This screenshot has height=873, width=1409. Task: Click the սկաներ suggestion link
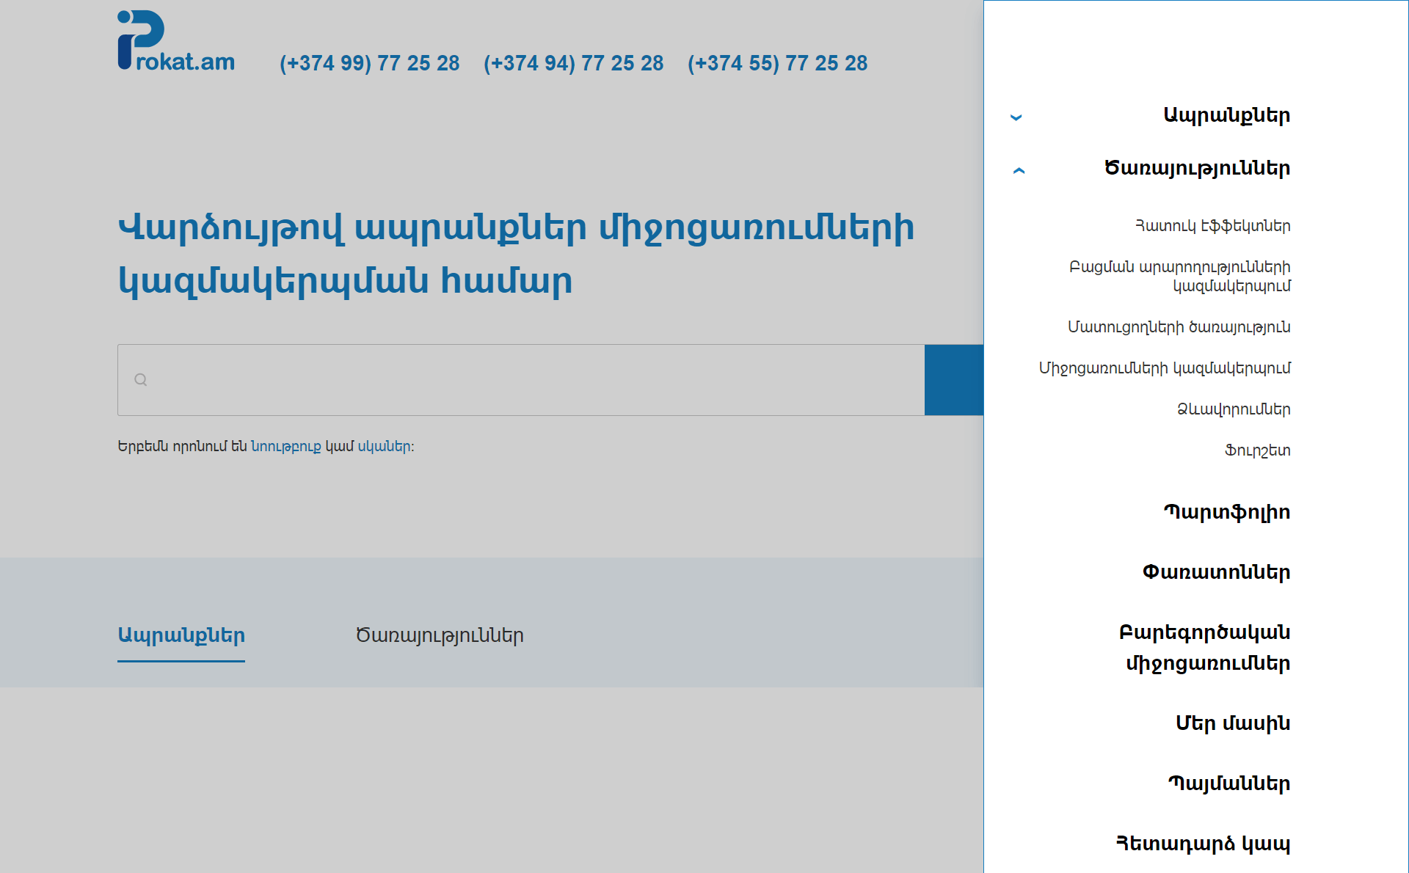pos(384,447)
